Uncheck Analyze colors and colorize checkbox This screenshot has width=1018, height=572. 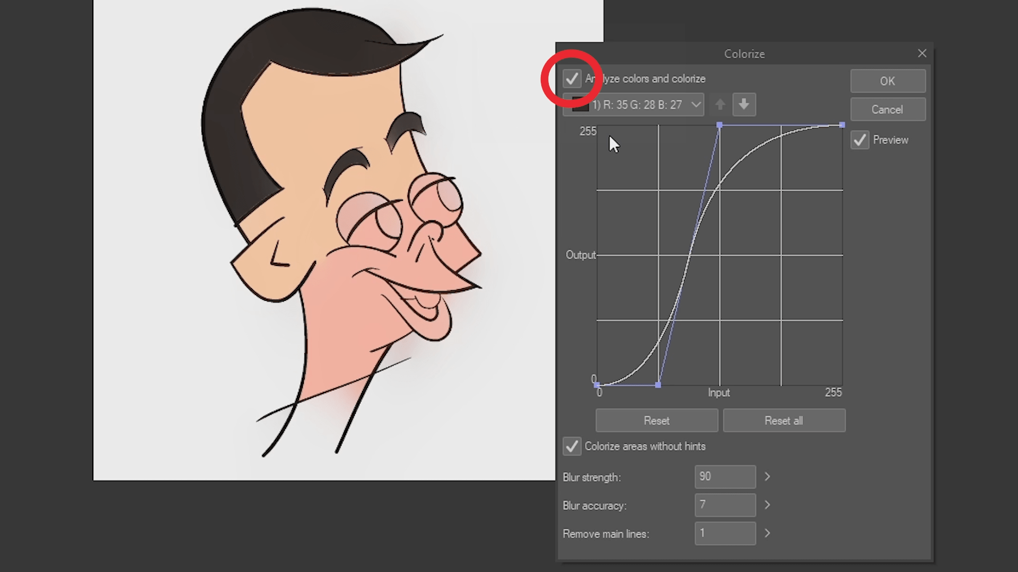[x=572, y=79]
